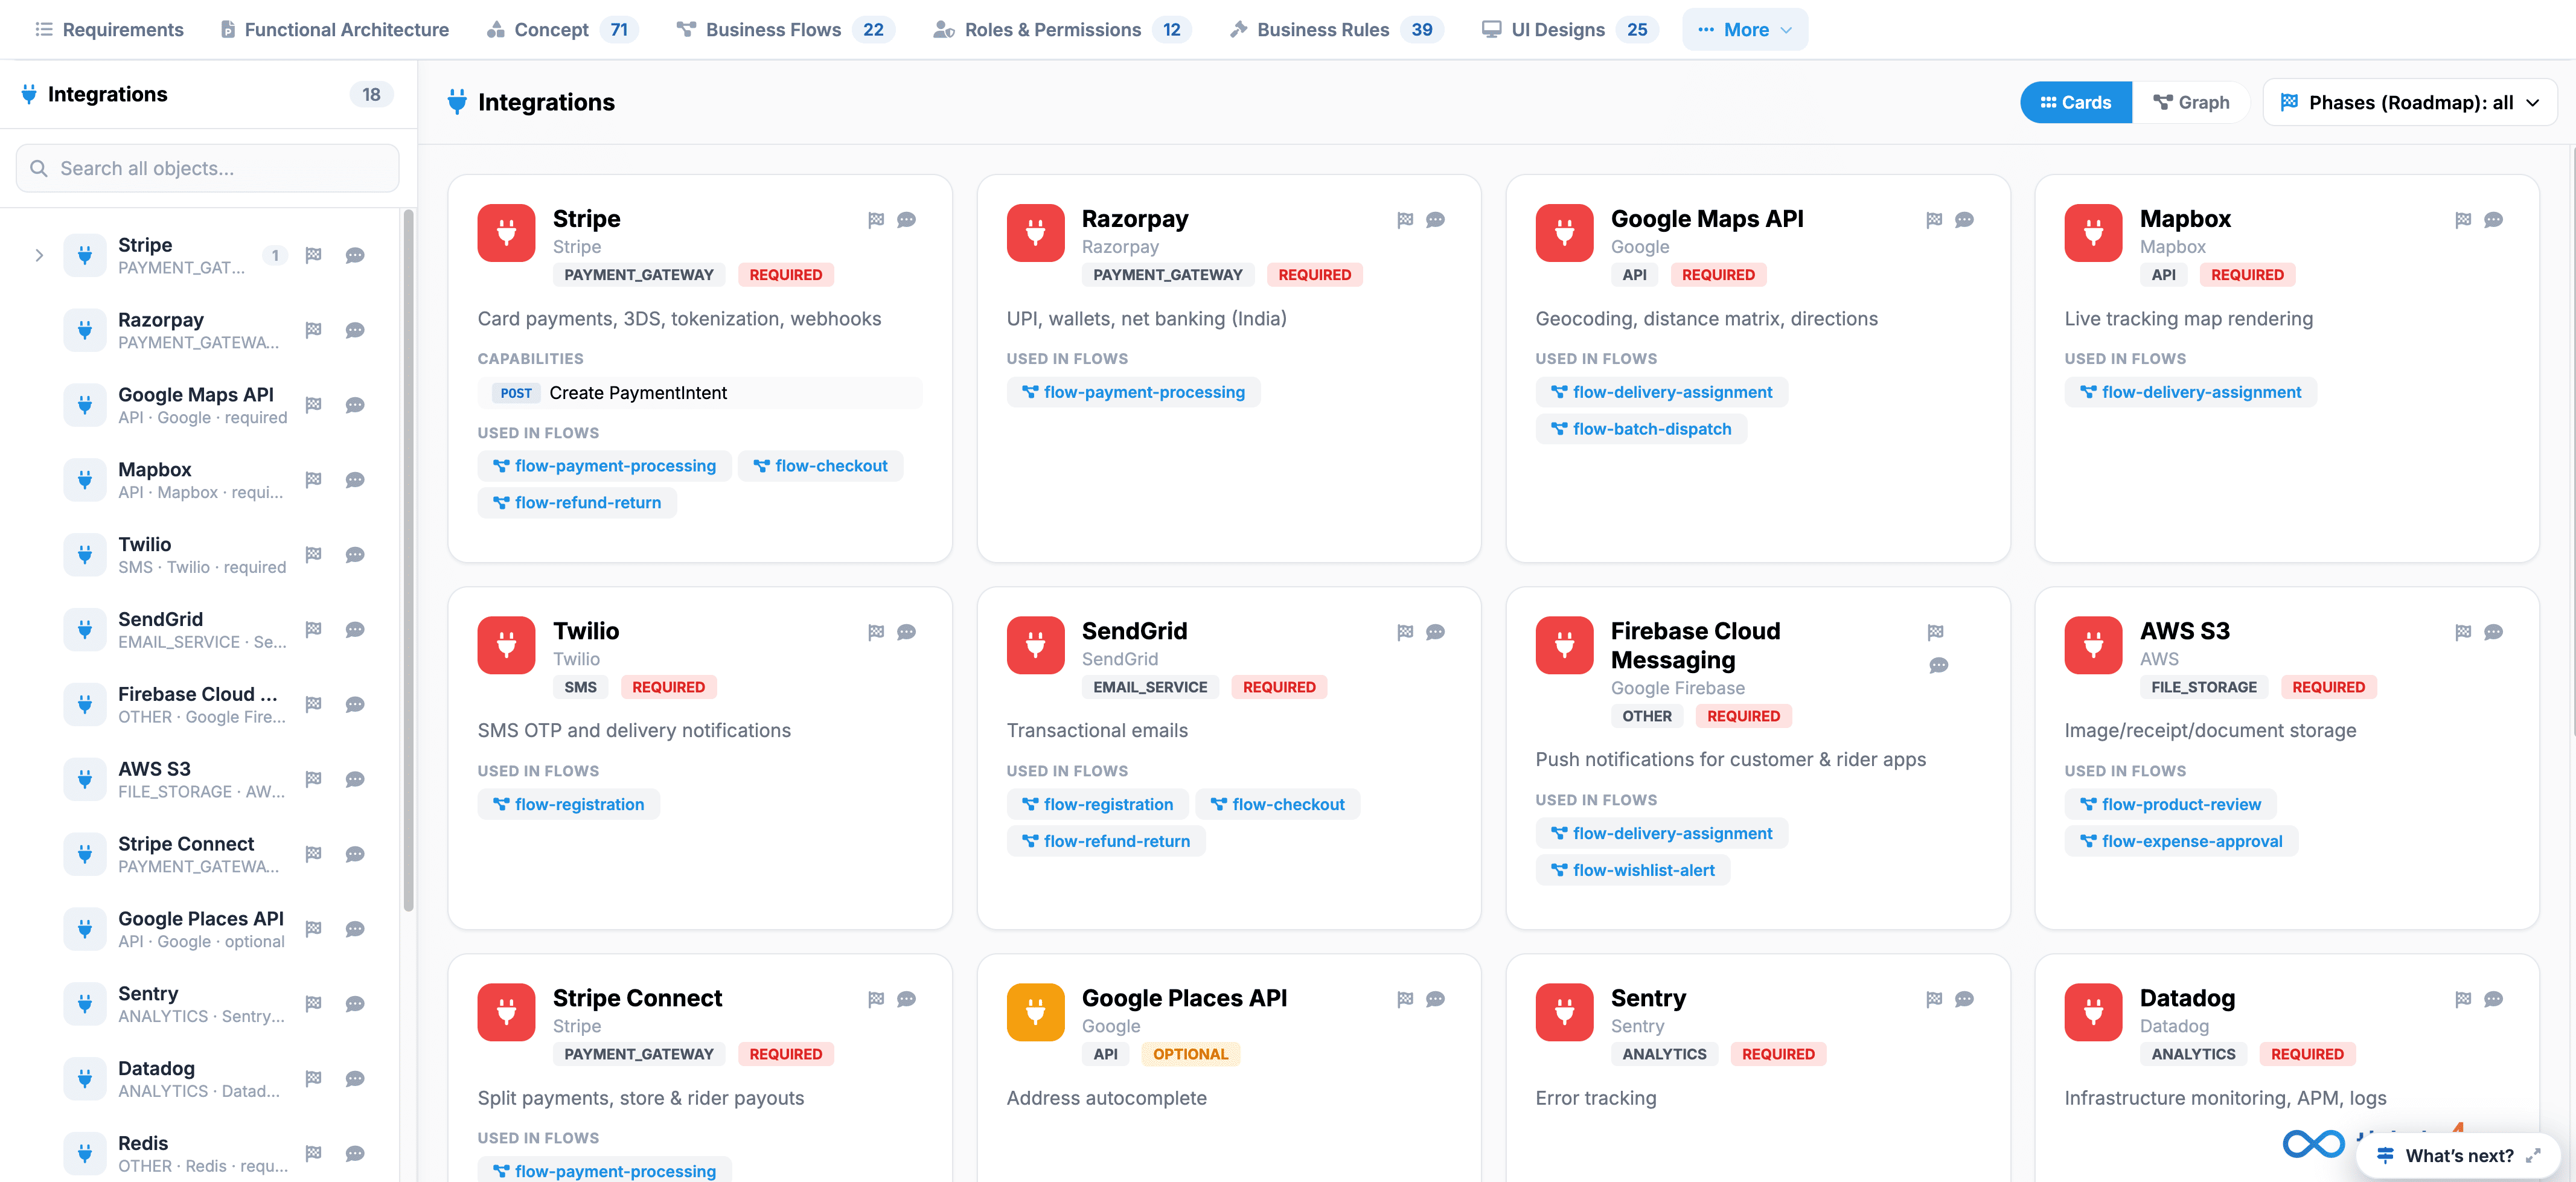Click the sidebar vertical scrollbar
The height and width of the screenshot is (1182, 2576).
click(x=407, y=561)
